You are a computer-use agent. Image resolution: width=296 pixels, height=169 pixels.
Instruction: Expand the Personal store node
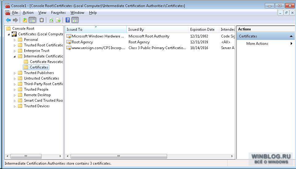pyautogui.click(x=15, y=40)
